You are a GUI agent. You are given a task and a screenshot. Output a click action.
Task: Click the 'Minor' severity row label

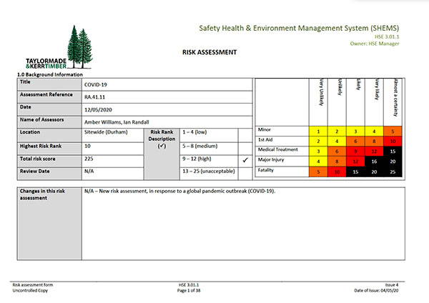pos(264,129)
